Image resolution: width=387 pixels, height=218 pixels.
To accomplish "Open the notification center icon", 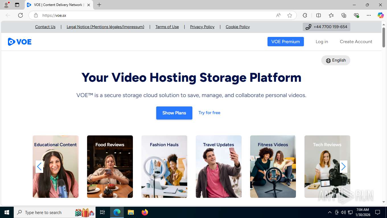I will click(378, 212).
